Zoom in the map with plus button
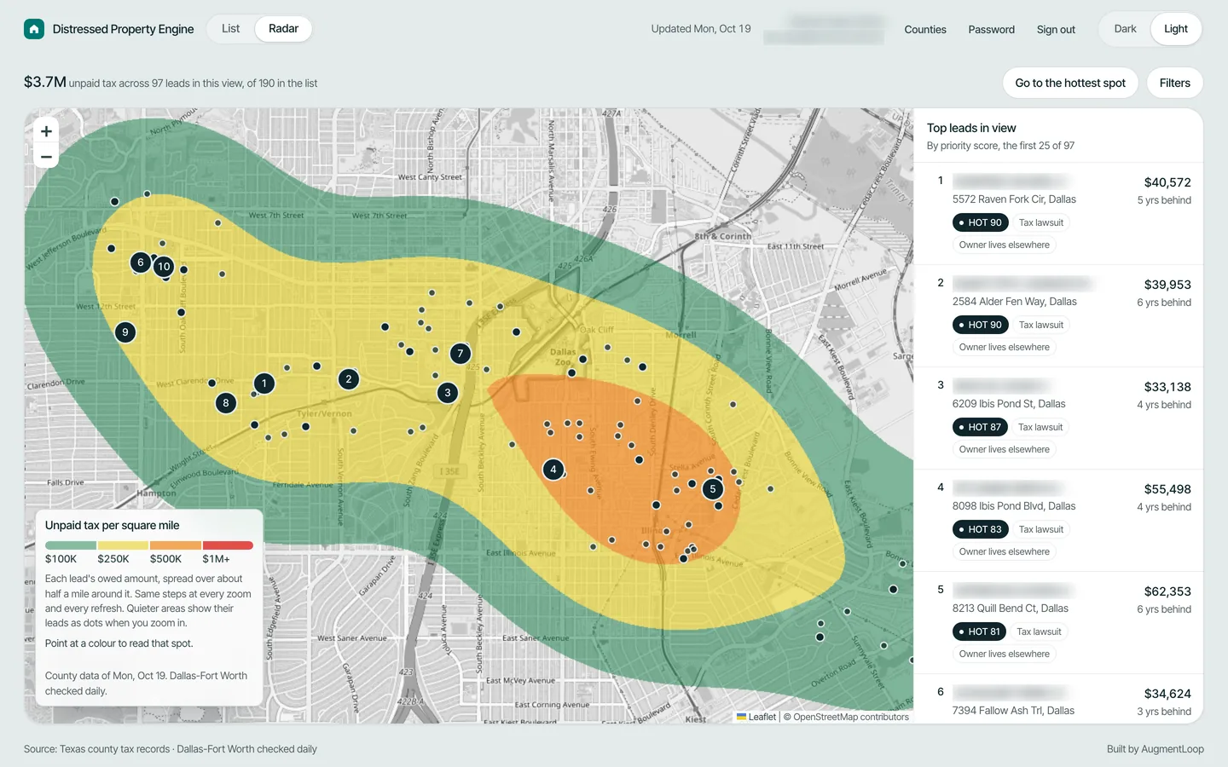Image resolution: width=1228 pixels, height=767 pixels. (46, 131)
